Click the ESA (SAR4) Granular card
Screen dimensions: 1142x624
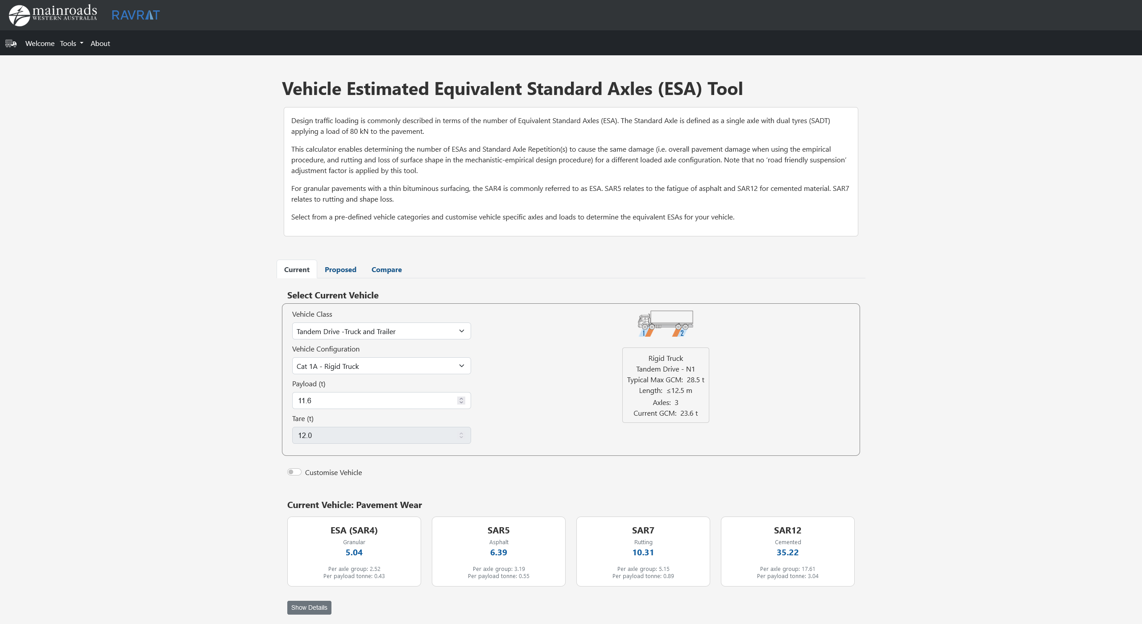pyautogui.click(x=354, y=551)
